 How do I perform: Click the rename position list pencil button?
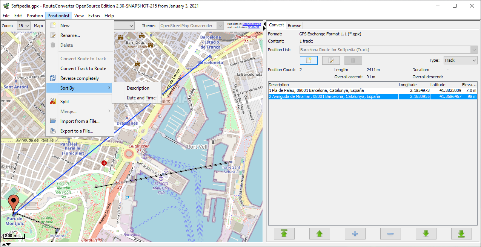click(331, 61)
